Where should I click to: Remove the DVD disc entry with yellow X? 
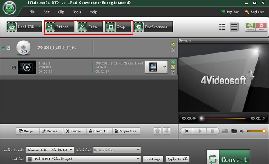tap(173, 44)
